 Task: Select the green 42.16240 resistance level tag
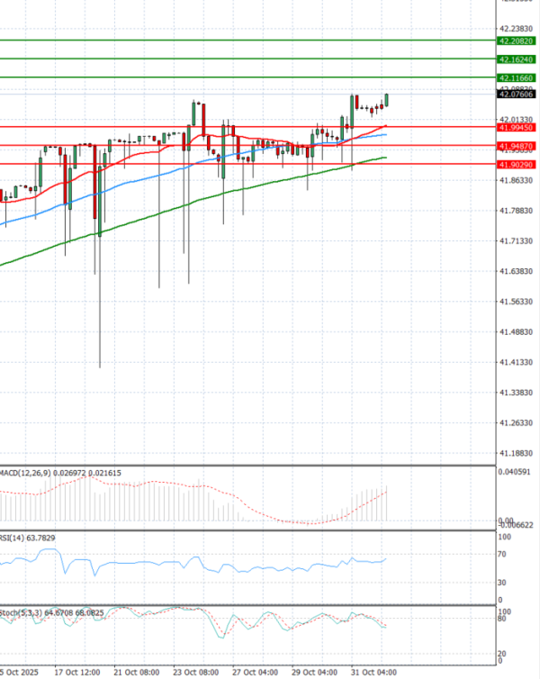coord(516,59)
